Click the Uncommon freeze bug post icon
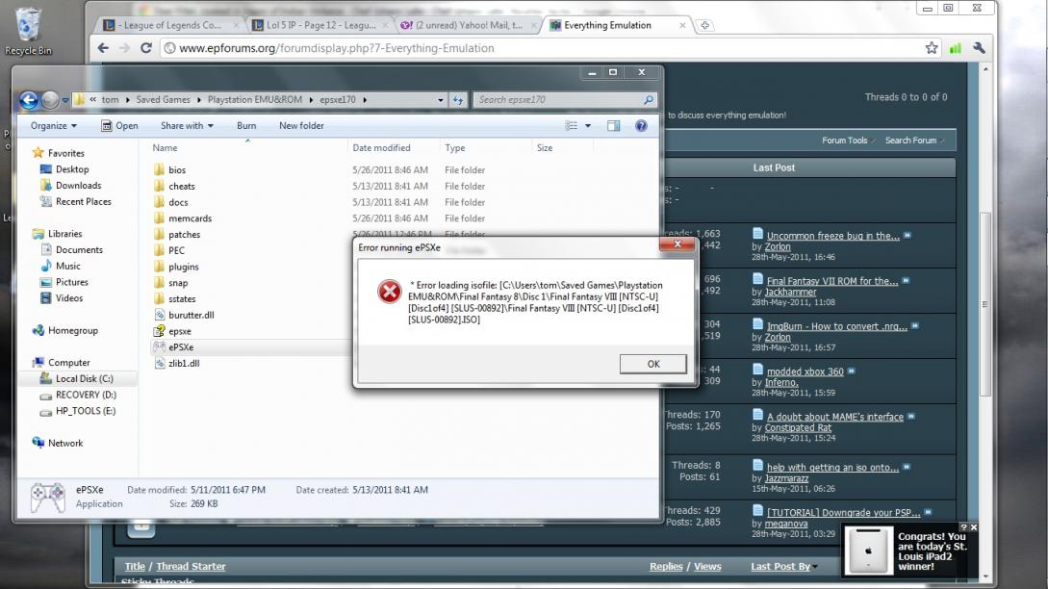1048x589 pixels. [758, 233]
